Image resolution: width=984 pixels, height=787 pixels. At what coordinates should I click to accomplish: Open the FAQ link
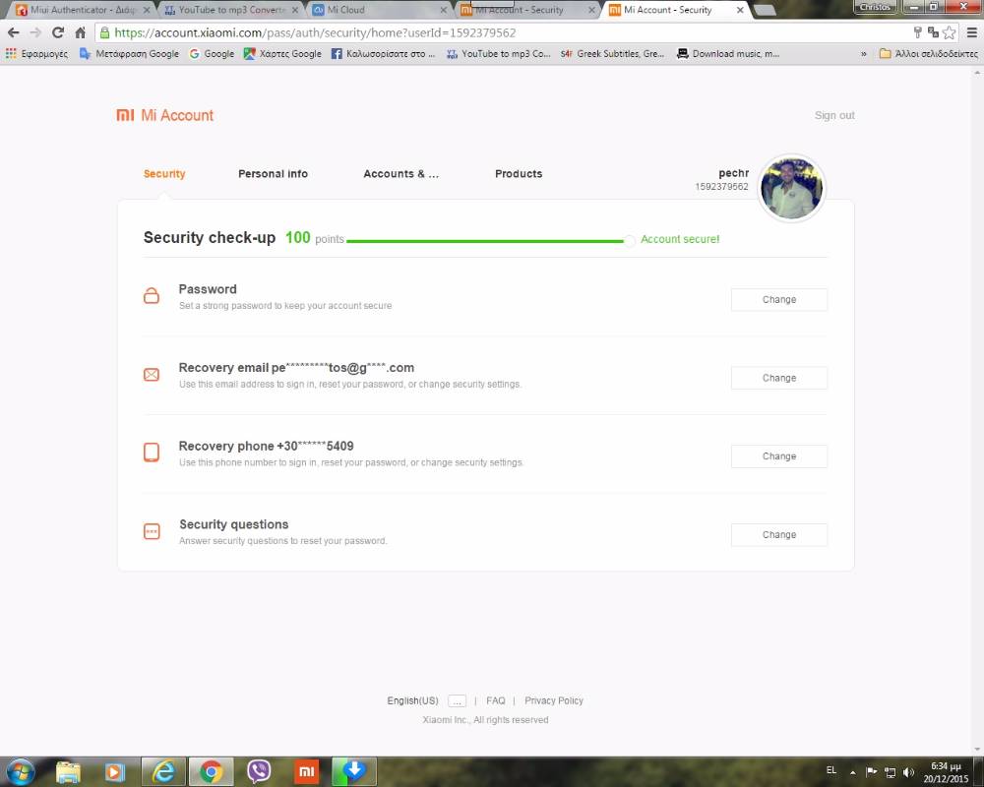click(496, 701)
